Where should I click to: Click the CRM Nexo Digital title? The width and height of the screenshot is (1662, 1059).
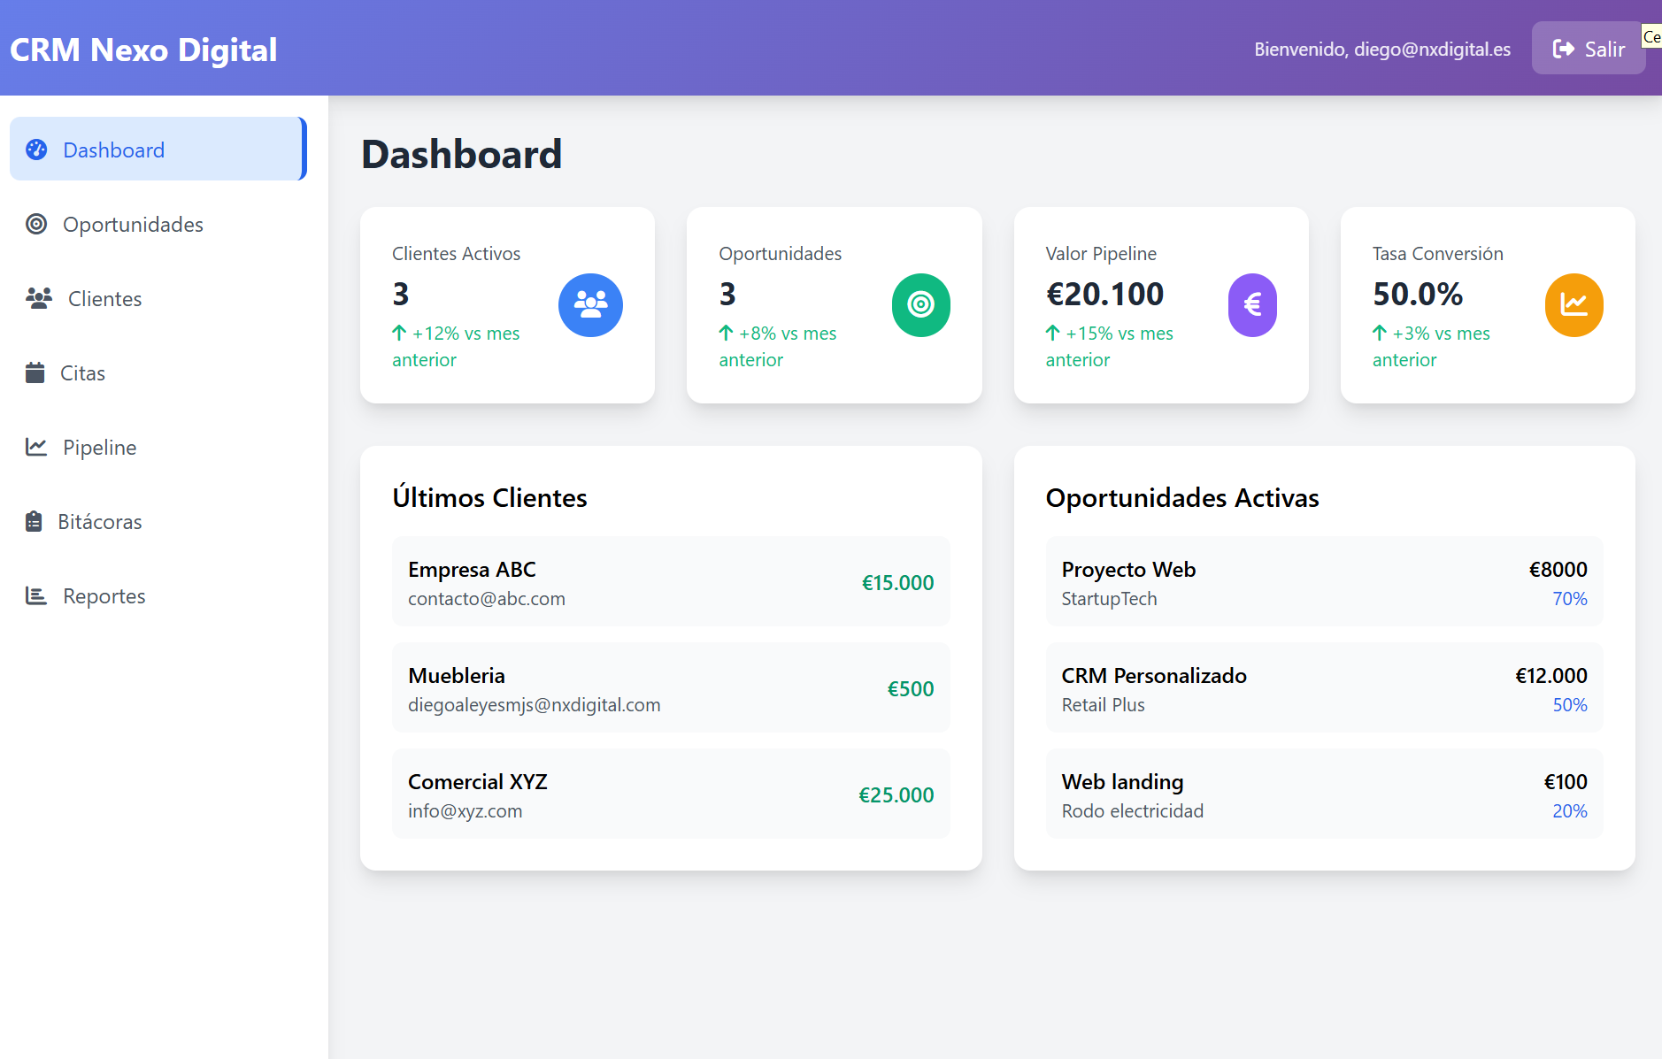(143, 50)
